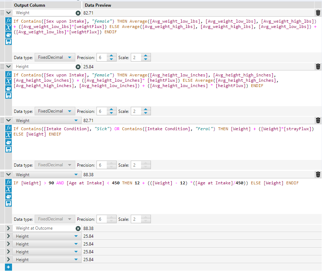The height and width of the screenshot is (271, 322).
Task: Save the Age at Intake Weight expression
Action: point(8,203)
